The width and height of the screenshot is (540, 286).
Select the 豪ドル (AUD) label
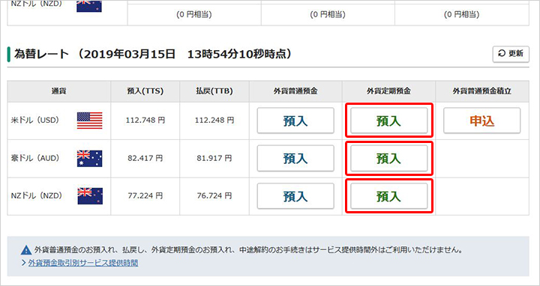pos(35,158)
